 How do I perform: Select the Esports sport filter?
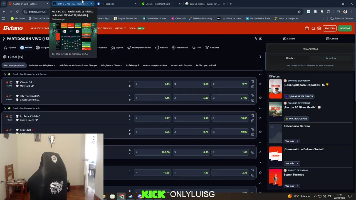(x=117, y=47)
